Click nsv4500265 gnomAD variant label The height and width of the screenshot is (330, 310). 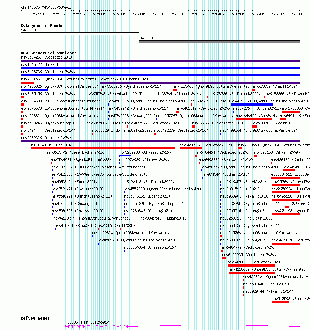click(x=146, y=101)
